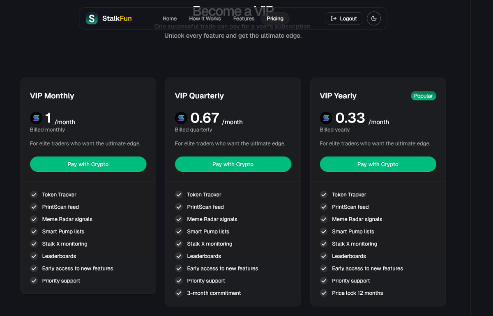Pay with Crypto for VIP Quarterly
Image resolution: width=493 pixels, height=316 pixels.
point(233,164)
